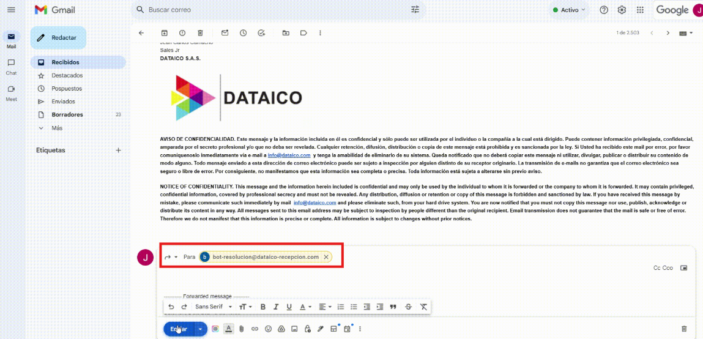Open the Google apps grid
The width and height of the screenshot is (703, 339).
[640, 10]
